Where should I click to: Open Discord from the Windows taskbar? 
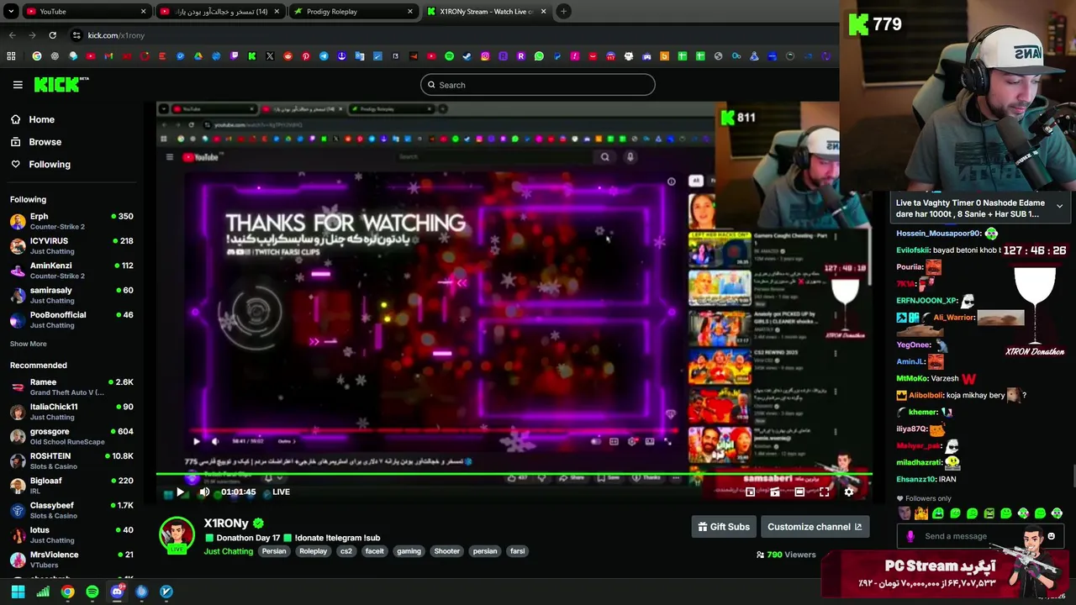[117, 592]
